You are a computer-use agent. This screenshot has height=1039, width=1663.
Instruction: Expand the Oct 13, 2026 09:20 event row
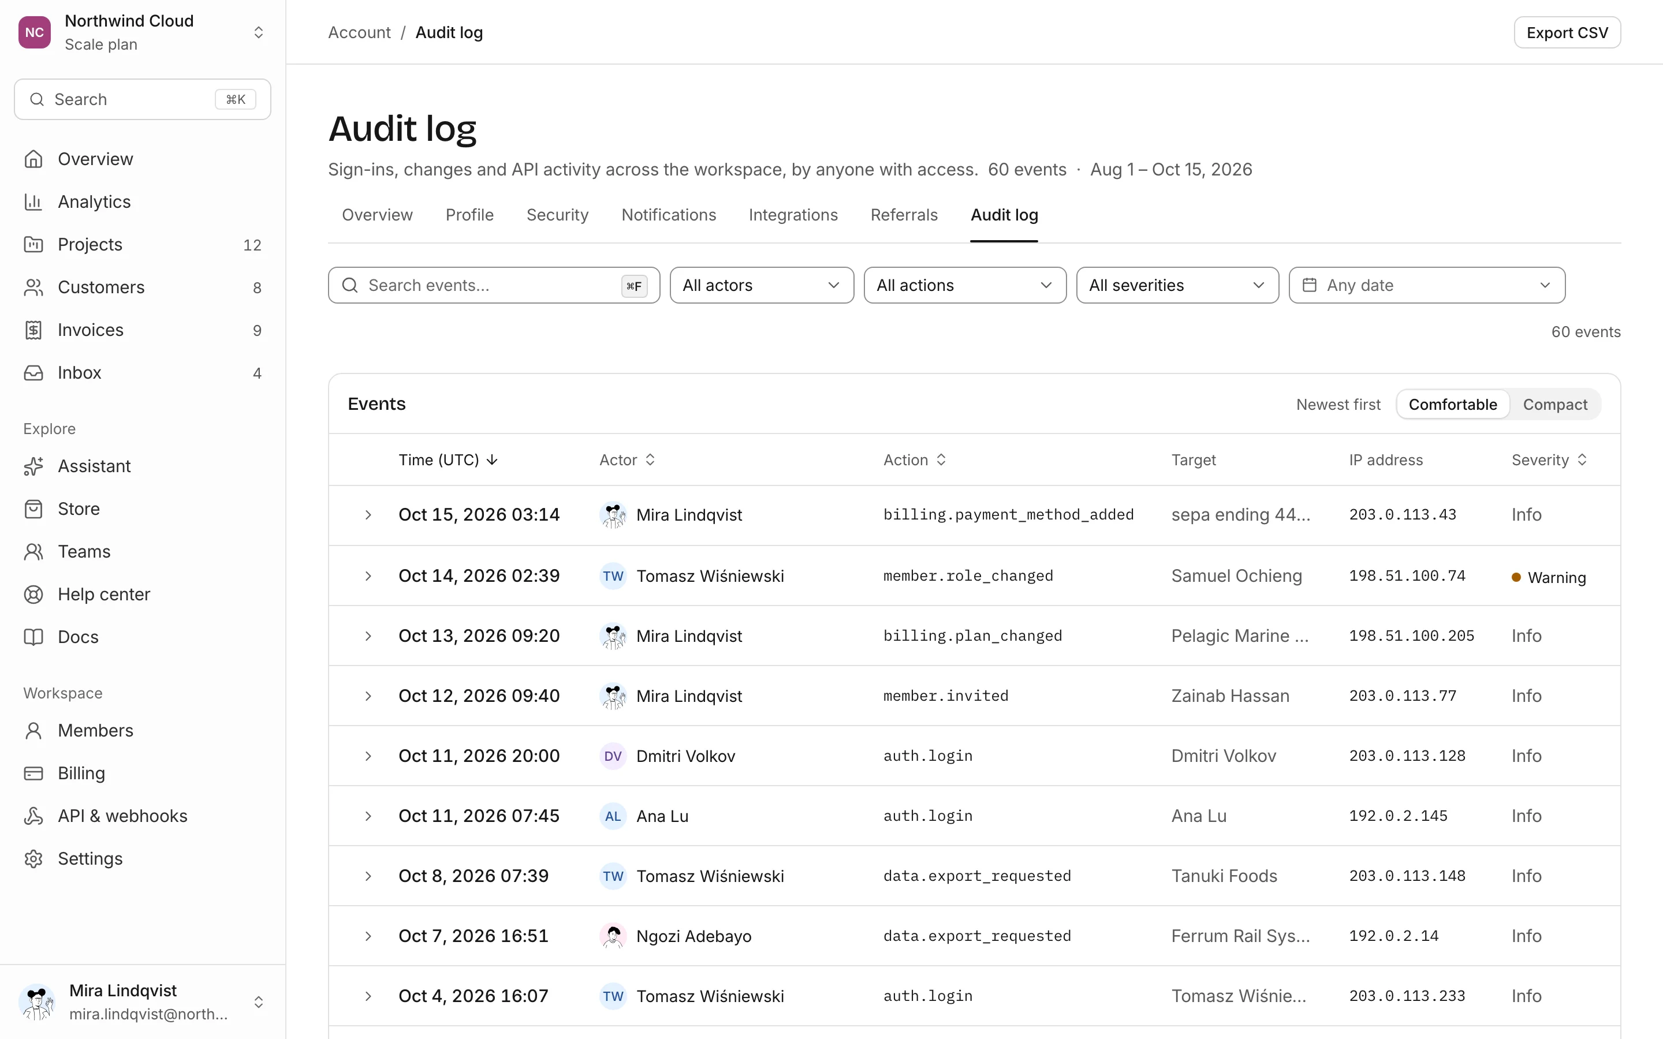tap(368, 636)
